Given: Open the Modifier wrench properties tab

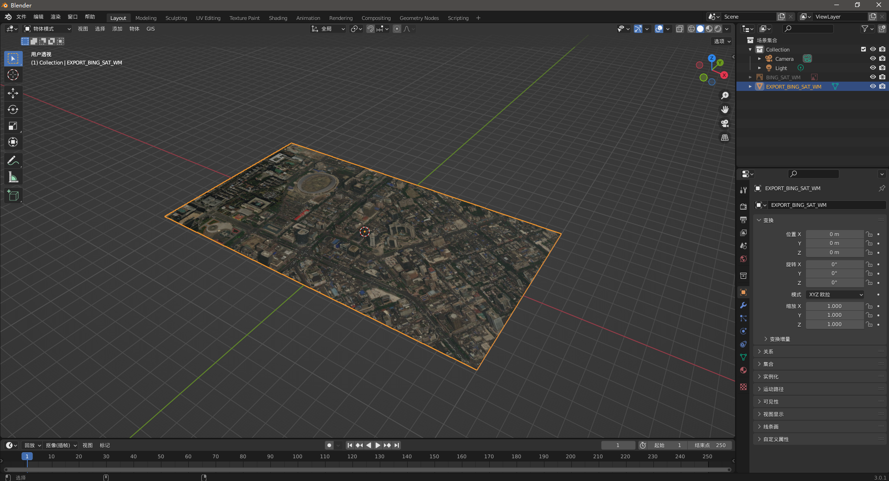Looking at the screenshot, I should pyautogui.click(x=743, y=305).
